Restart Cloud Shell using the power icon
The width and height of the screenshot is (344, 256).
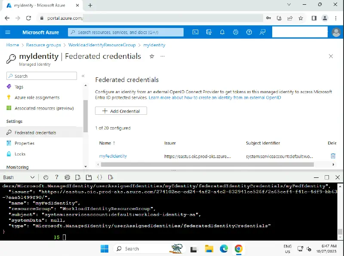click(x=46, y=177)
